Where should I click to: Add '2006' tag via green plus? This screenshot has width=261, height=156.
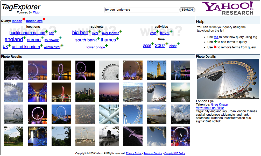pyautogui.click(x=153, y=44)
